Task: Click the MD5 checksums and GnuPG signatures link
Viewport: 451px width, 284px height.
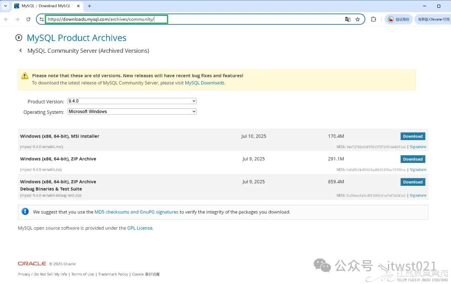Action: (136, 212)
